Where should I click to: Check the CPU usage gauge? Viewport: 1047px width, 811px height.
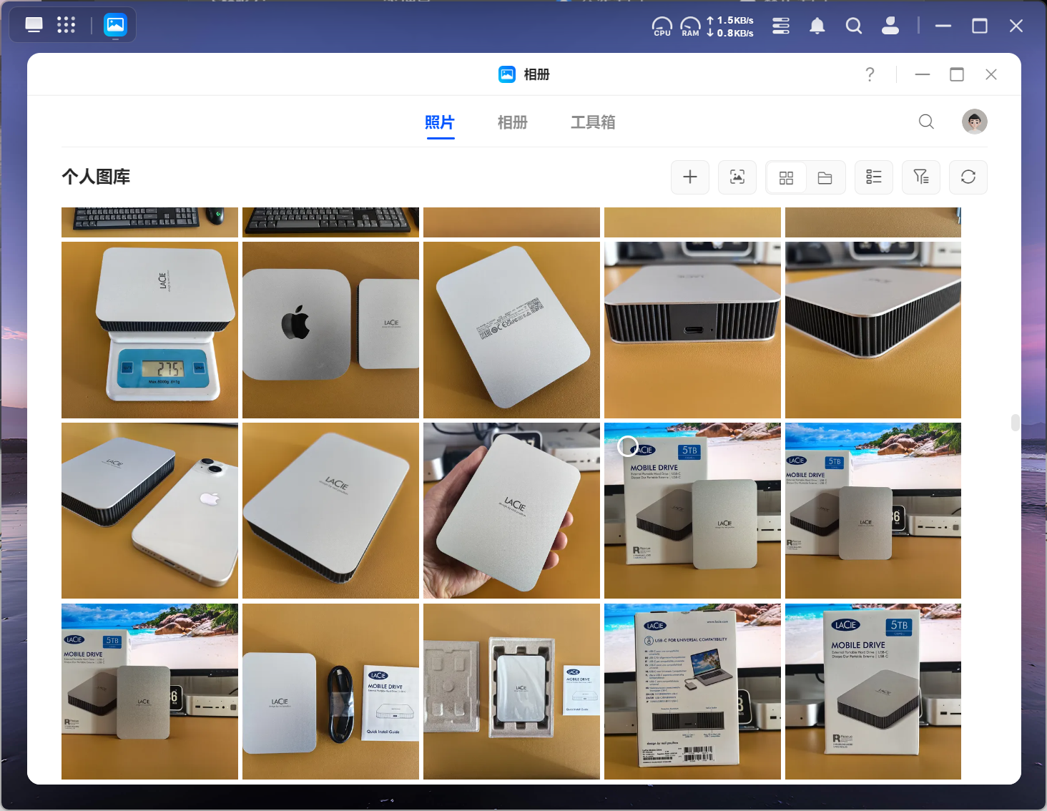pos(662,26)
